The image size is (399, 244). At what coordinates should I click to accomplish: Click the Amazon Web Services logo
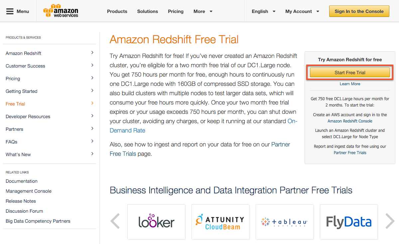(x=61, y=11)
